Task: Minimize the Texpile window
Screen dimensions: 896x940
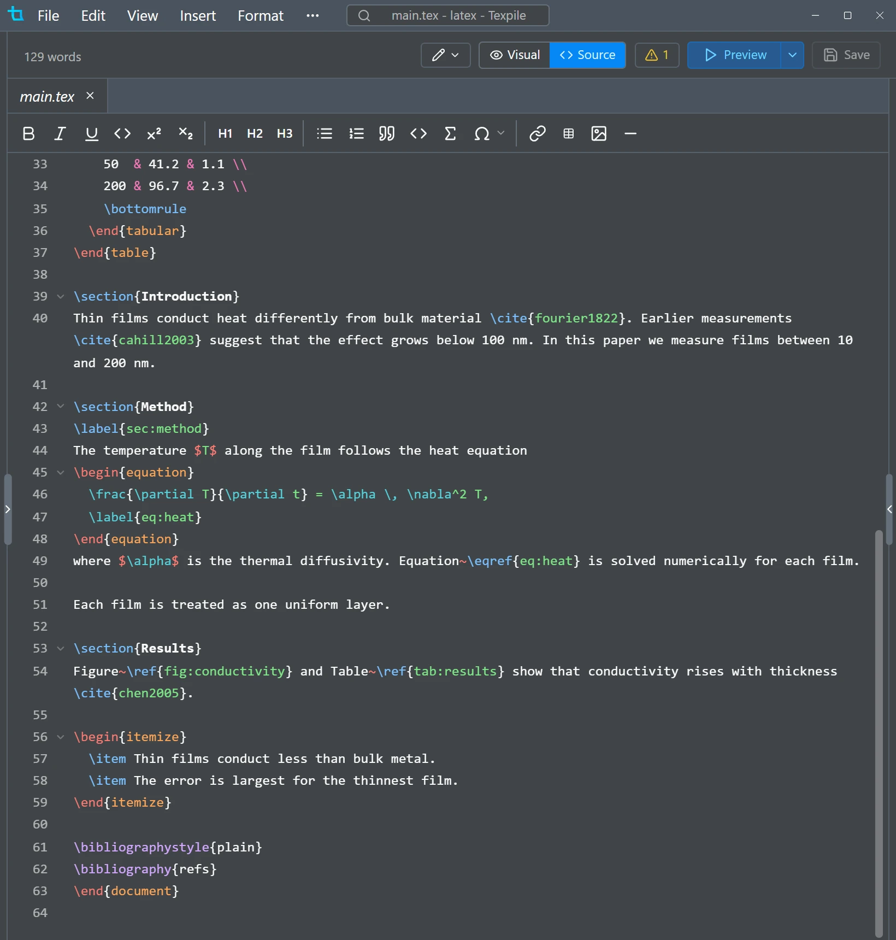Action: (815, 15)
